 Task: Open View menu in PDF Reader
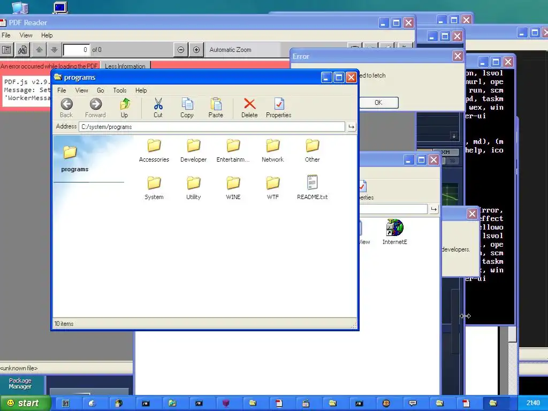26,35
